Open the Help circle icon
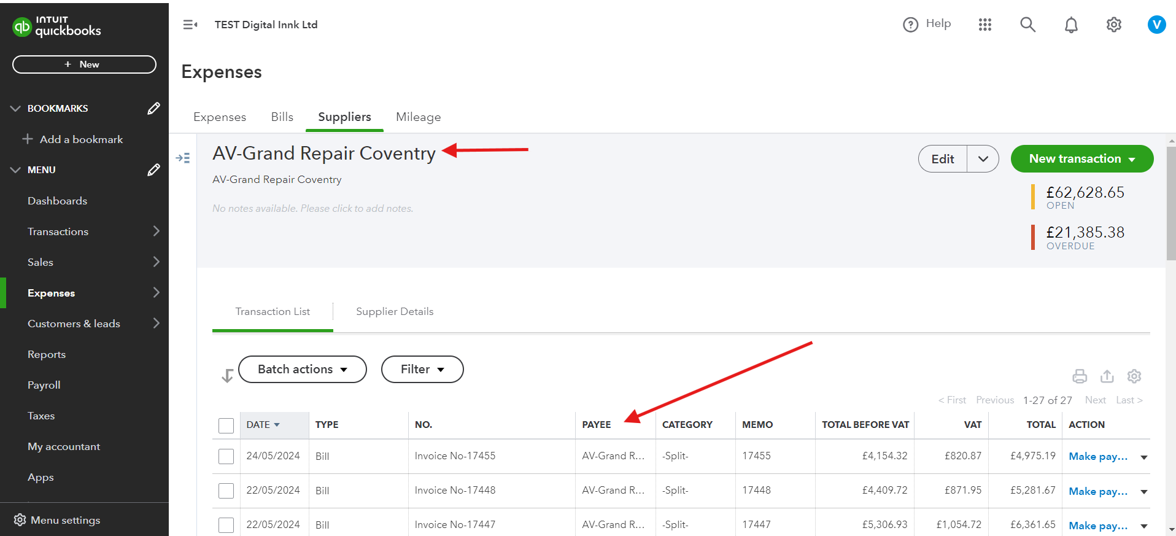 coord(910,25)
